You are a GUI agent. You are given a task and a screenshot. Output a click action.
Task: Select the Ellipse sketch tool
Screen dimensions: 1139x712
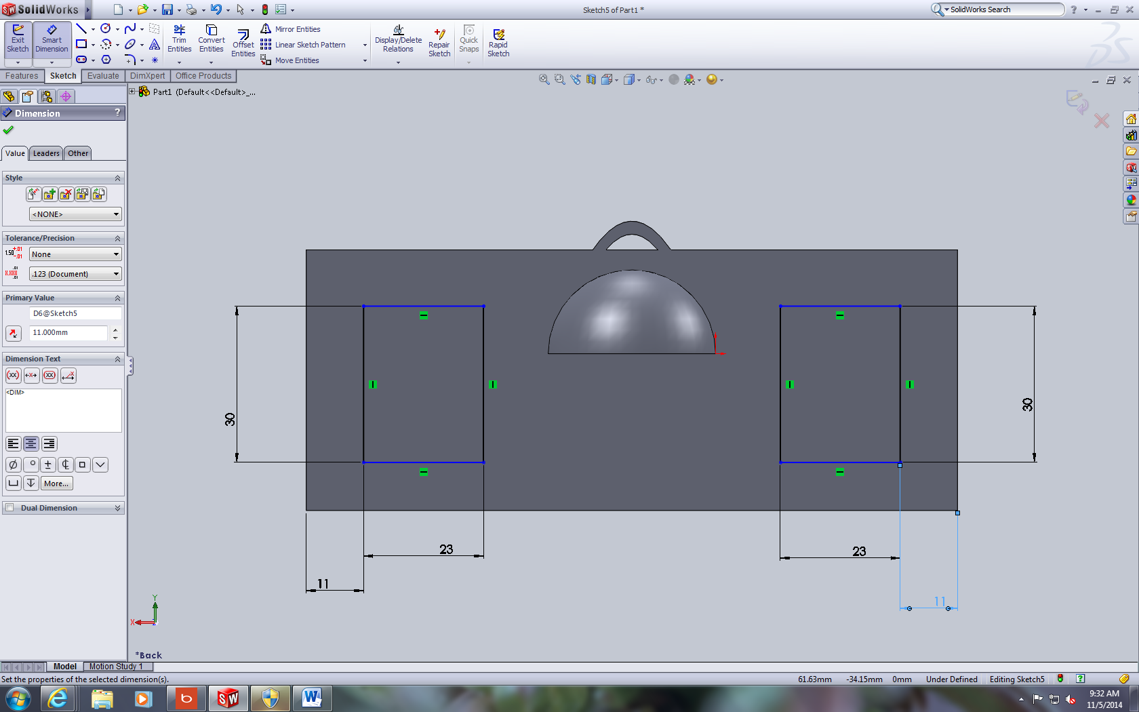130,44
